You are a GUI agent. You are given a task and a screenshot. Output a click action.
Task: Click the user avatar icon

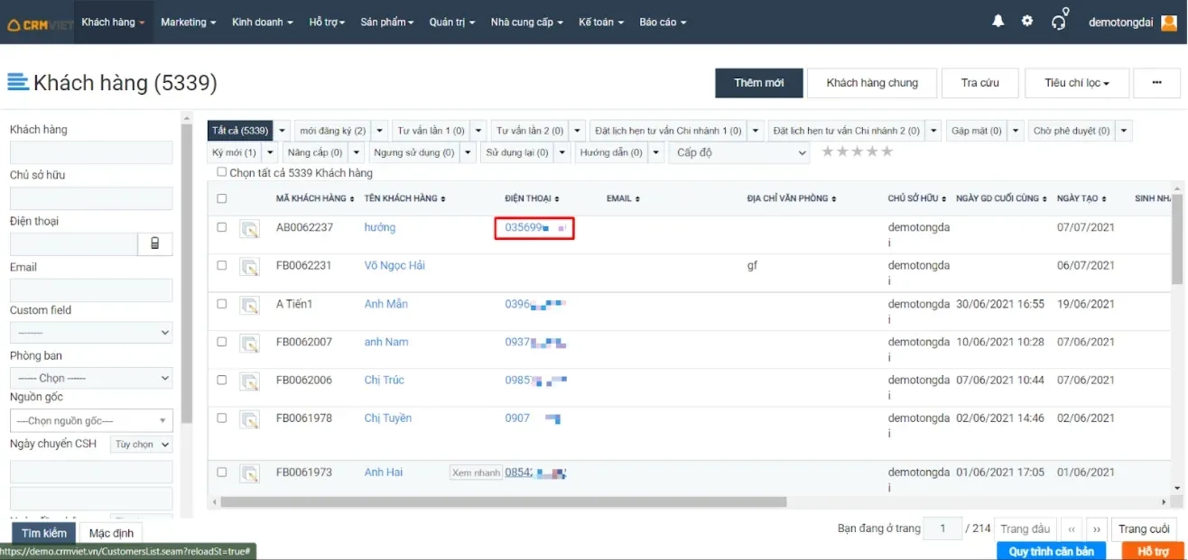tap(1169, 22)
